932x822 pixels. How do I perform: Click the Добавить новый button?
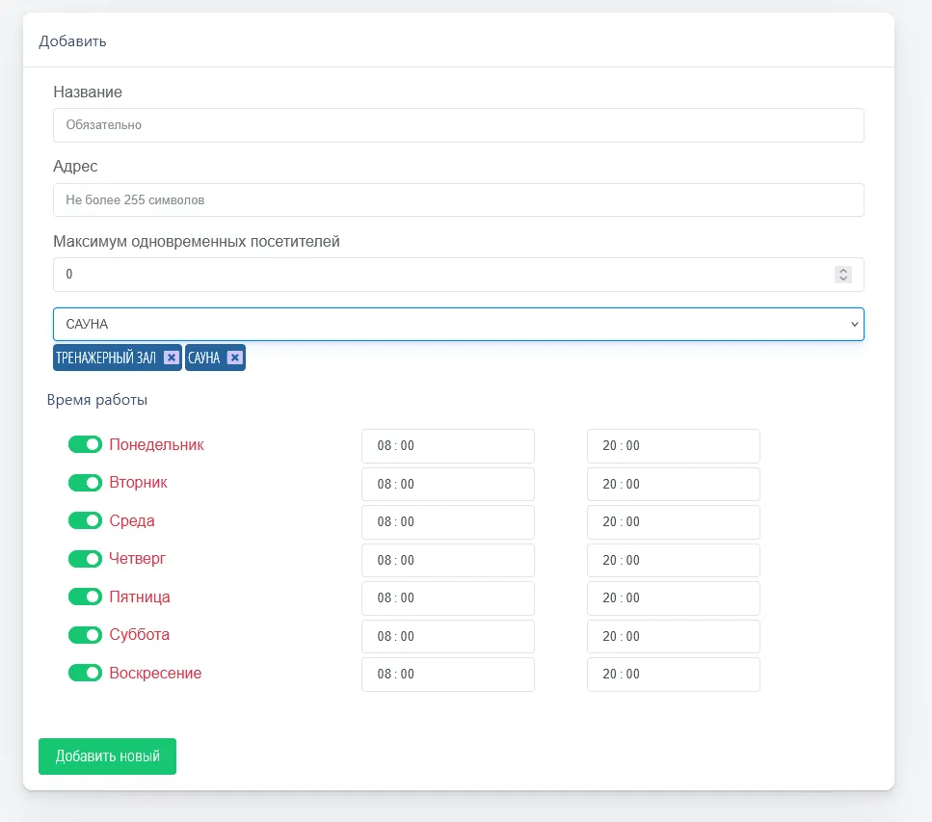tap(107, 756)
